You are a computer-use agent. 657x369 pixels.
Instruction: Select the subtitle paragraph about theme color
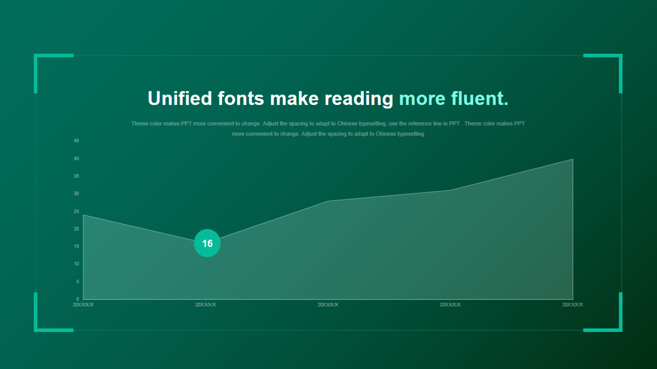pyautogui.click(x=328, y=128)
